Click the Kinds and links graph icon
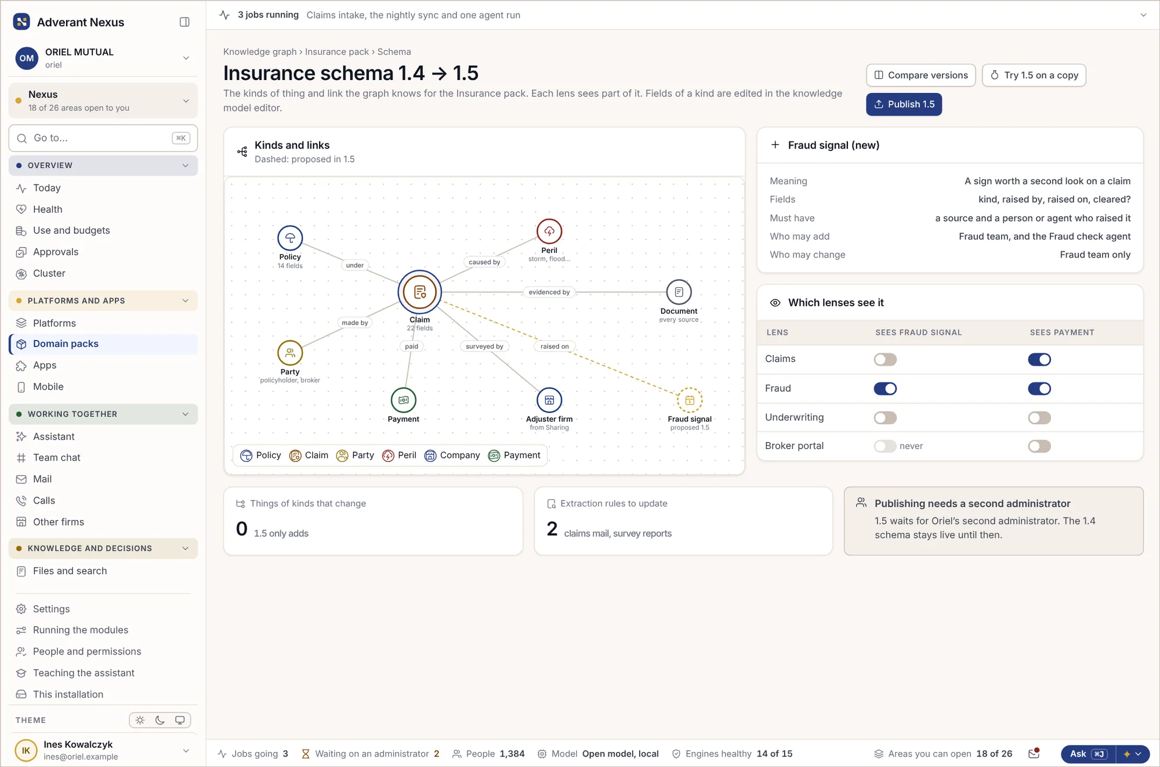This screenshot has height=767, width=1160. [x=242, y=152]
